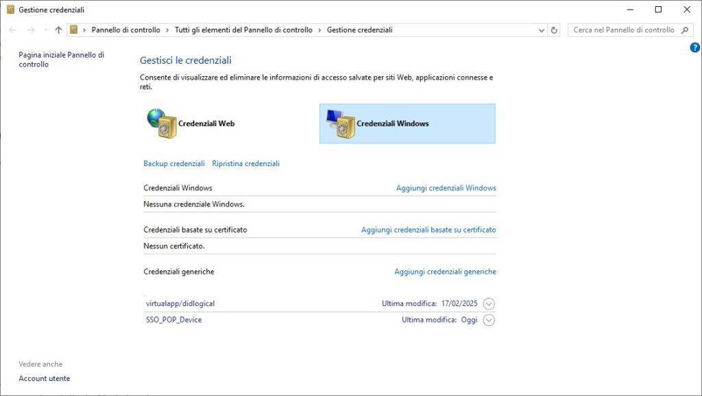702x396 pixels.
Task: Click Aggiungi credenziali Windows
Action: point(445,187)
